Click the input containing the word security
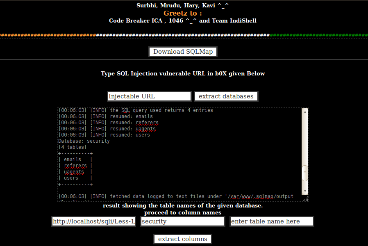Screen dimensions: 368x246 182,221
